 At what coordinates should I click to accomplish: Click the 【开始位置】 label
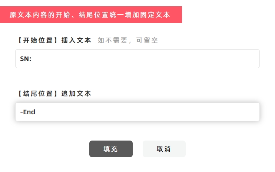[37, 41]
